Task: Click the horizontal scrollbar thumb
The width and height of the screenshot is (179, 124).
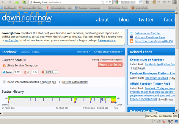Action: click(79, 113)
